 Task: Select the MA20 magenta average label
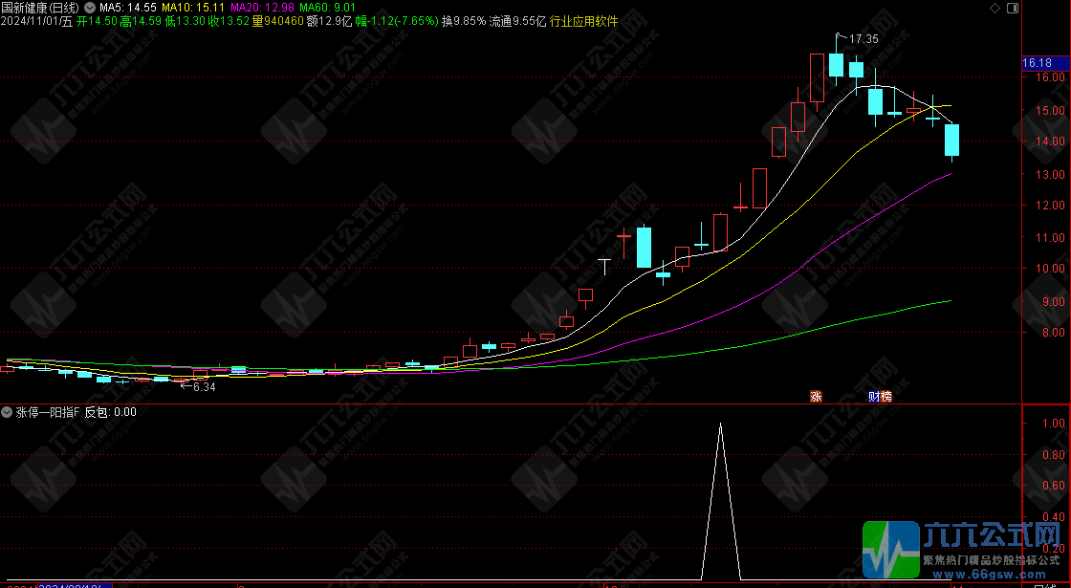click(260, 8)
